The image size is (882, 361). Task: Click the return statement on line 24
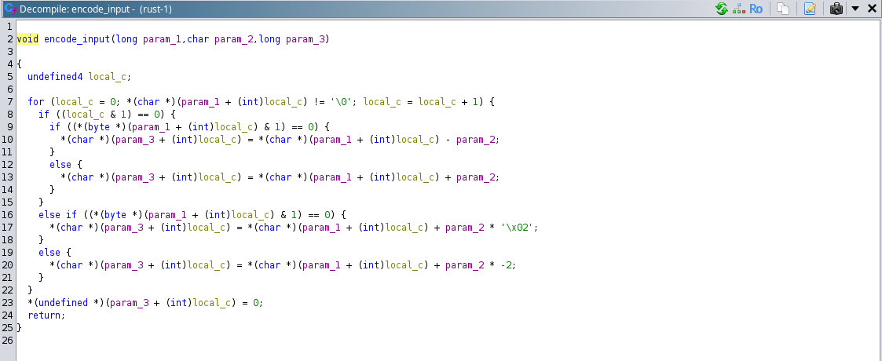pos(45,315)
